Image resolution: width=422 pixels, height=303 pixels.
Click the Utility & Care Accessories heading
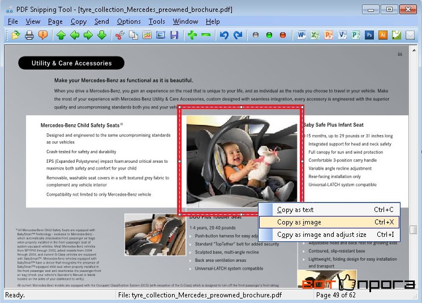pos(71,63)
